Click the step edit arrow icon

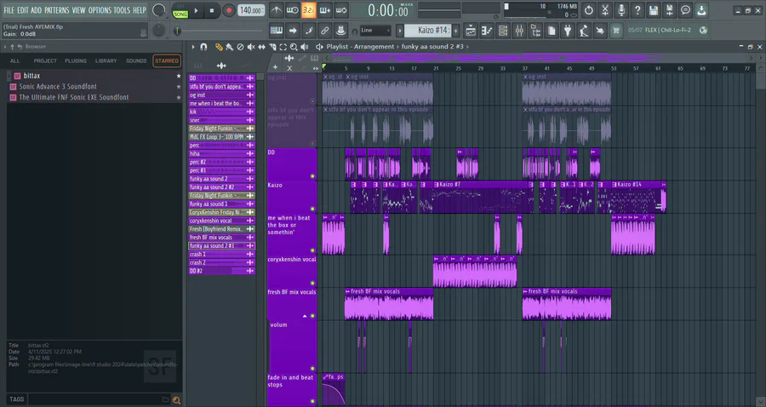point(292,31)
